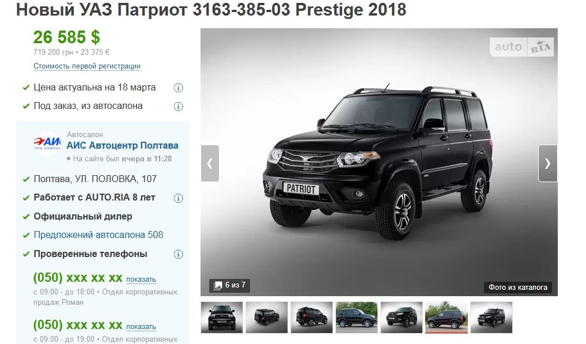586x344 pixels.
Task: Open Стоимость первой регистрации link
Action: tap(87, 66)
